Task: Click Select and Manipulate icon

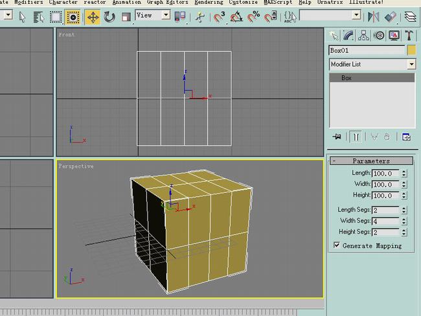Action: coord(199,17)
